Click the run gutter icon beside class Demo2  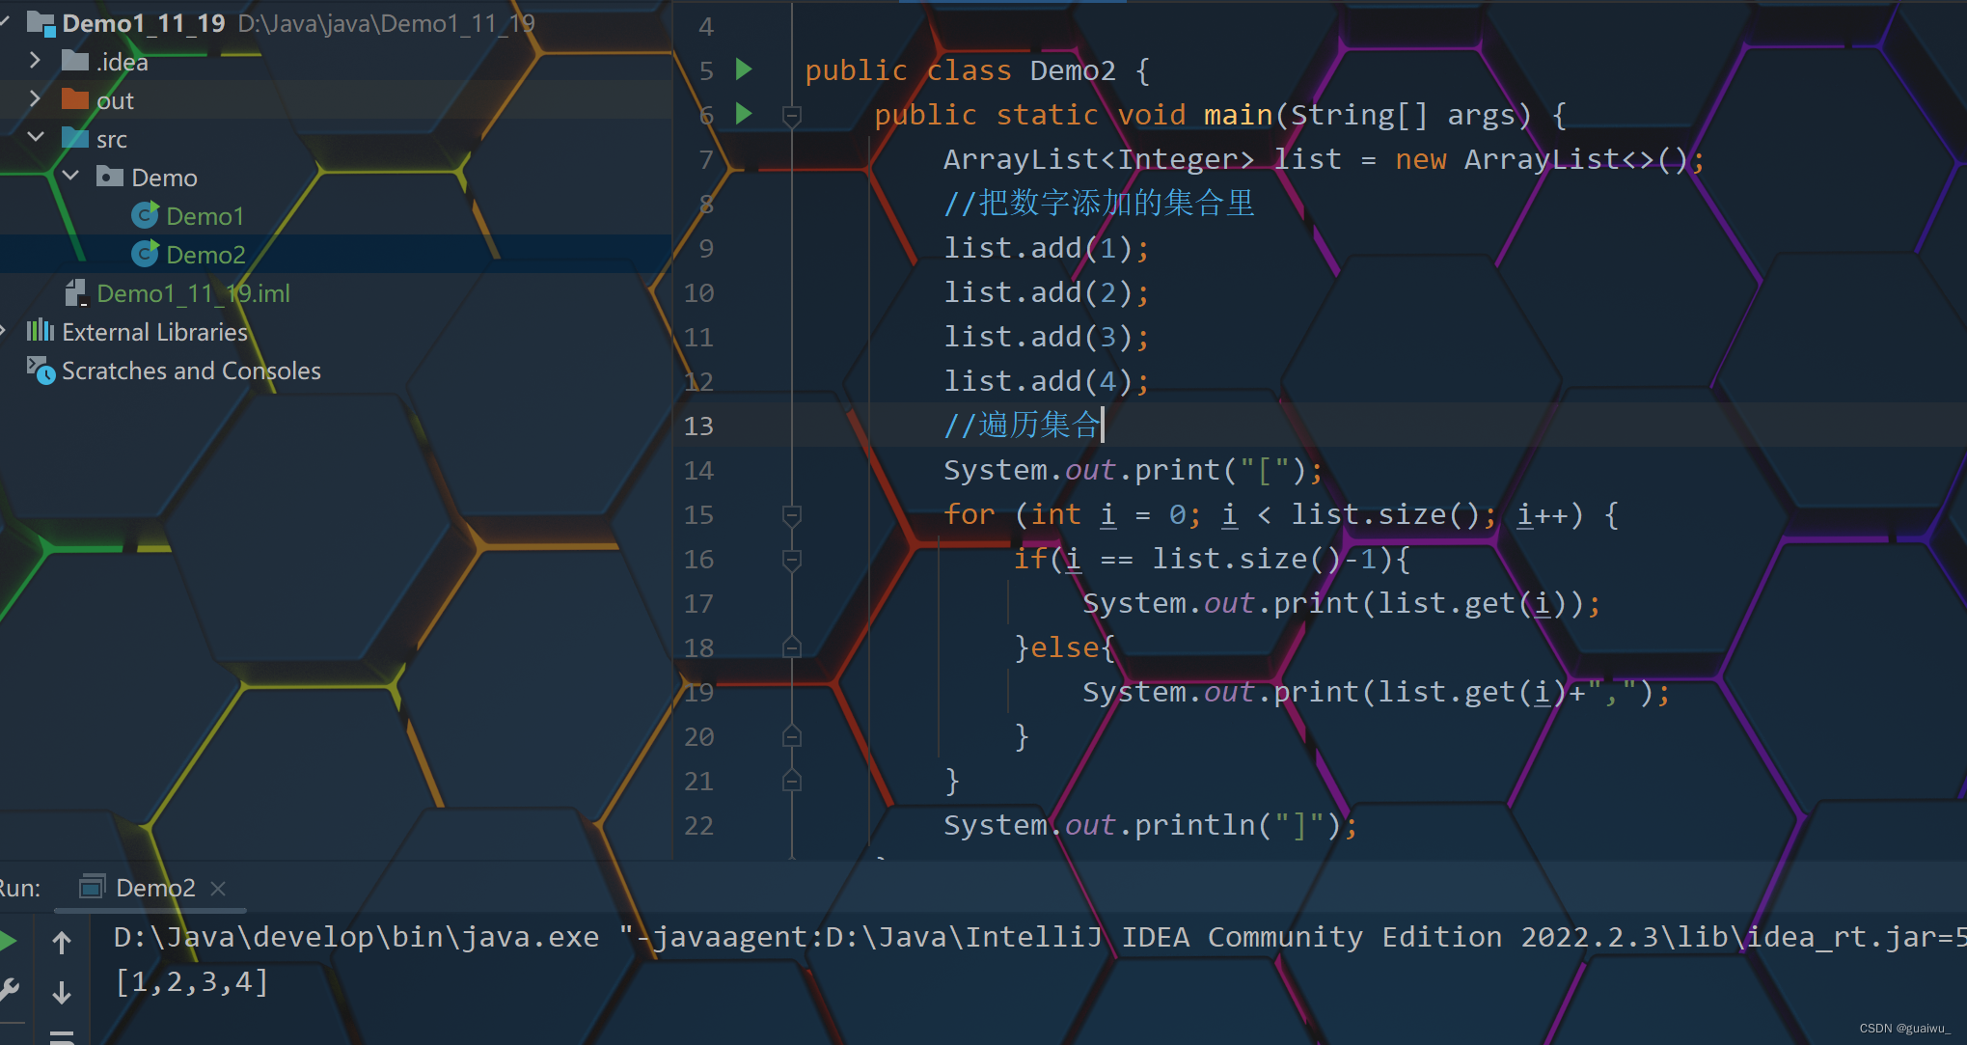[x=744, y=69]
